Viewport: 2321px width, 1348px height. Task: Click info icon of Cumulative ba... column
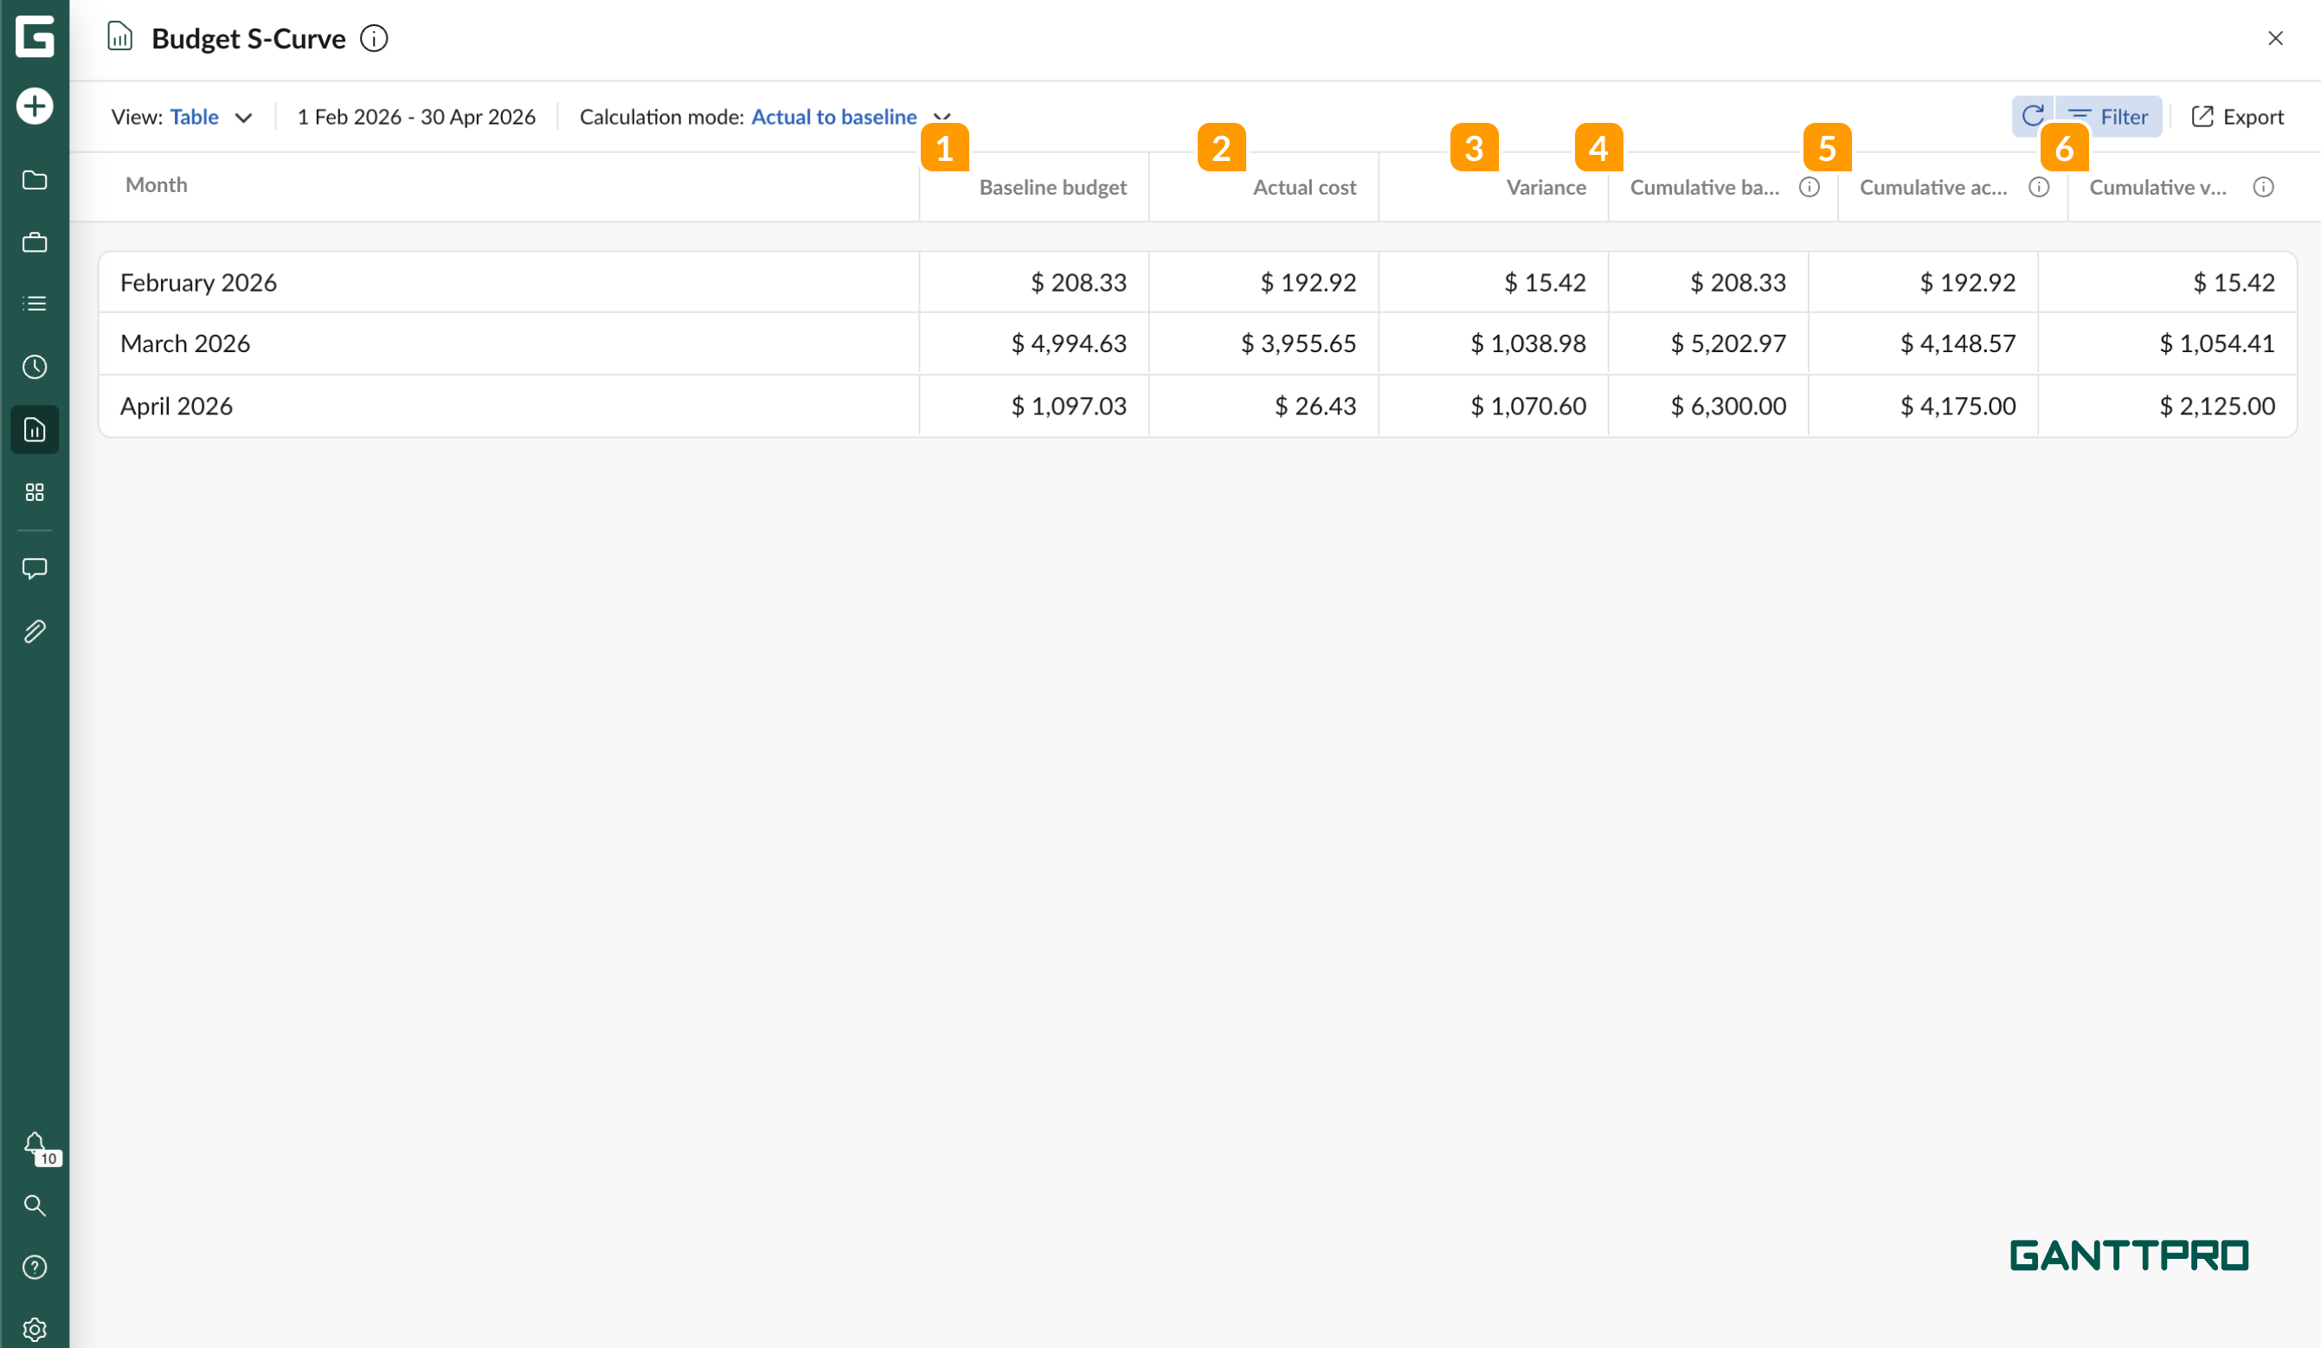coord(1809,187)
